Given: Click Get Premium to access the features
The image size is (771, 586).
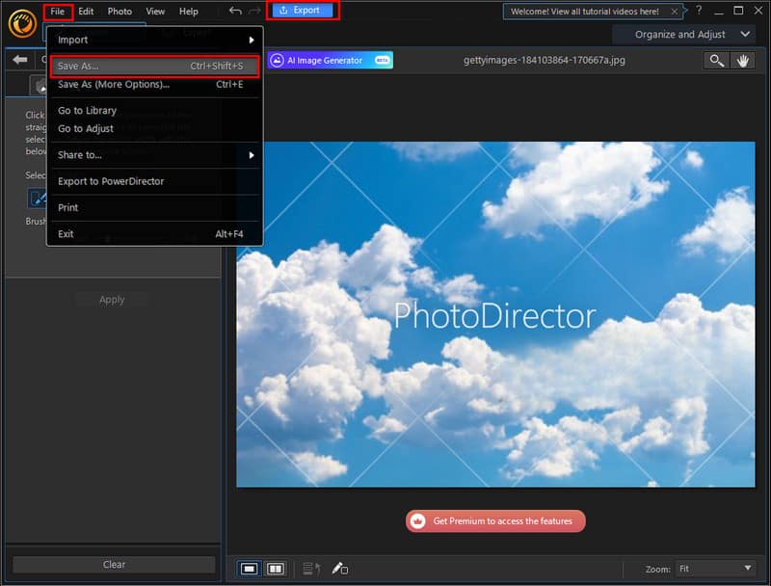Looking at the screenshot, I should (x=495, y=521).
